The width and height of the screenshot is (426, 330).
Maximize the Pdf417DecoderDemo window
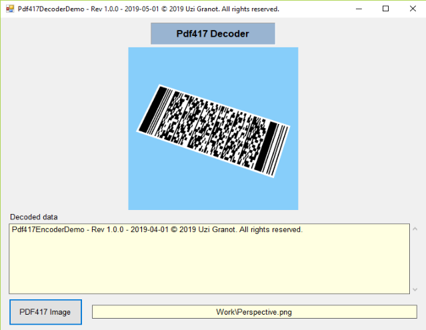(385, 9)
